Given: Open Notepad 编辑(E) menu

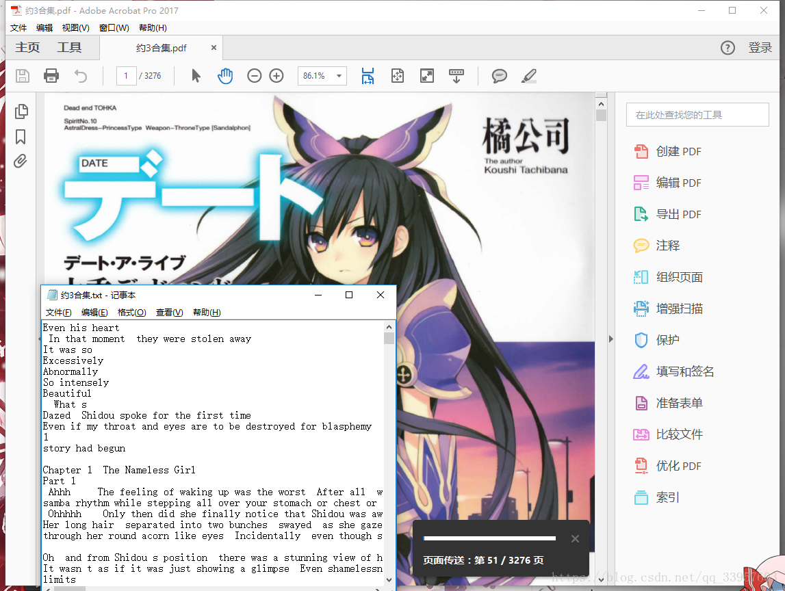Looking at the screenshot, I should click(94, 313).
